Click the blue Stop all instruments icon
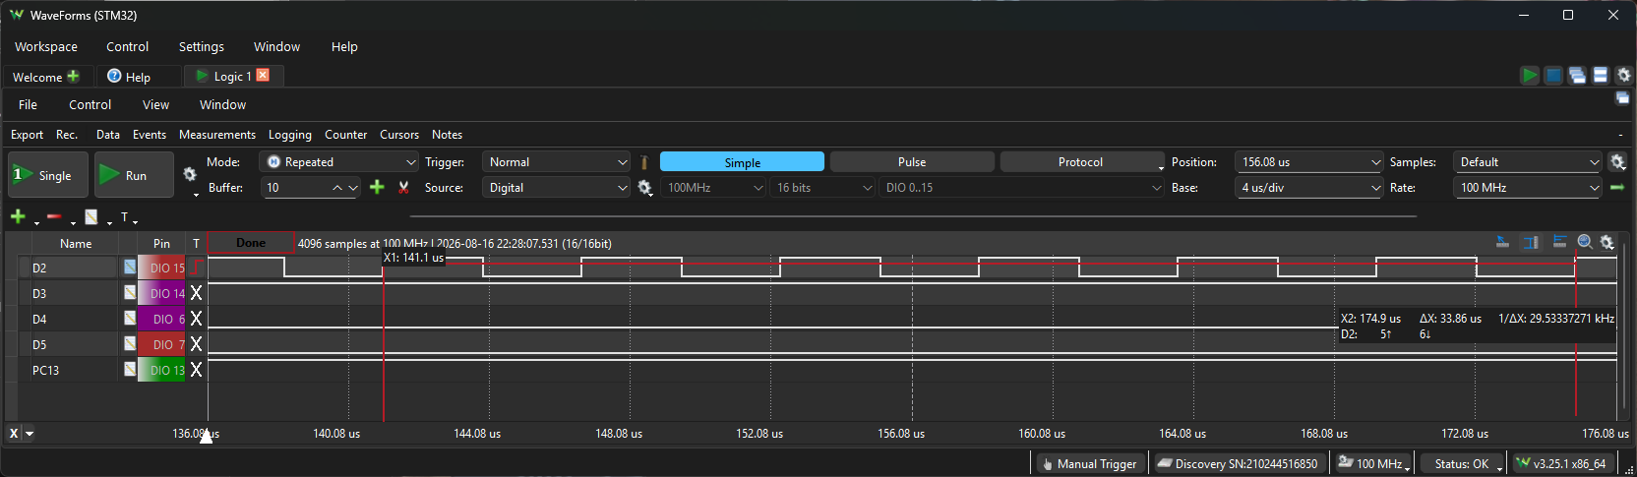Image resolution: width=1637 pixels, height=477 pixels. click(x=1553, y=76)
